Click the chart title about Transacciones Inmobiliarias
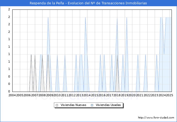The image size is (177, 122). 88,3
